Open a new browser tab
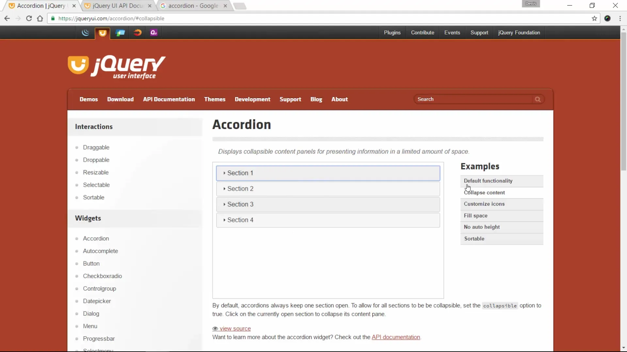This screenshot has height=352, width=627. [240, 6]
